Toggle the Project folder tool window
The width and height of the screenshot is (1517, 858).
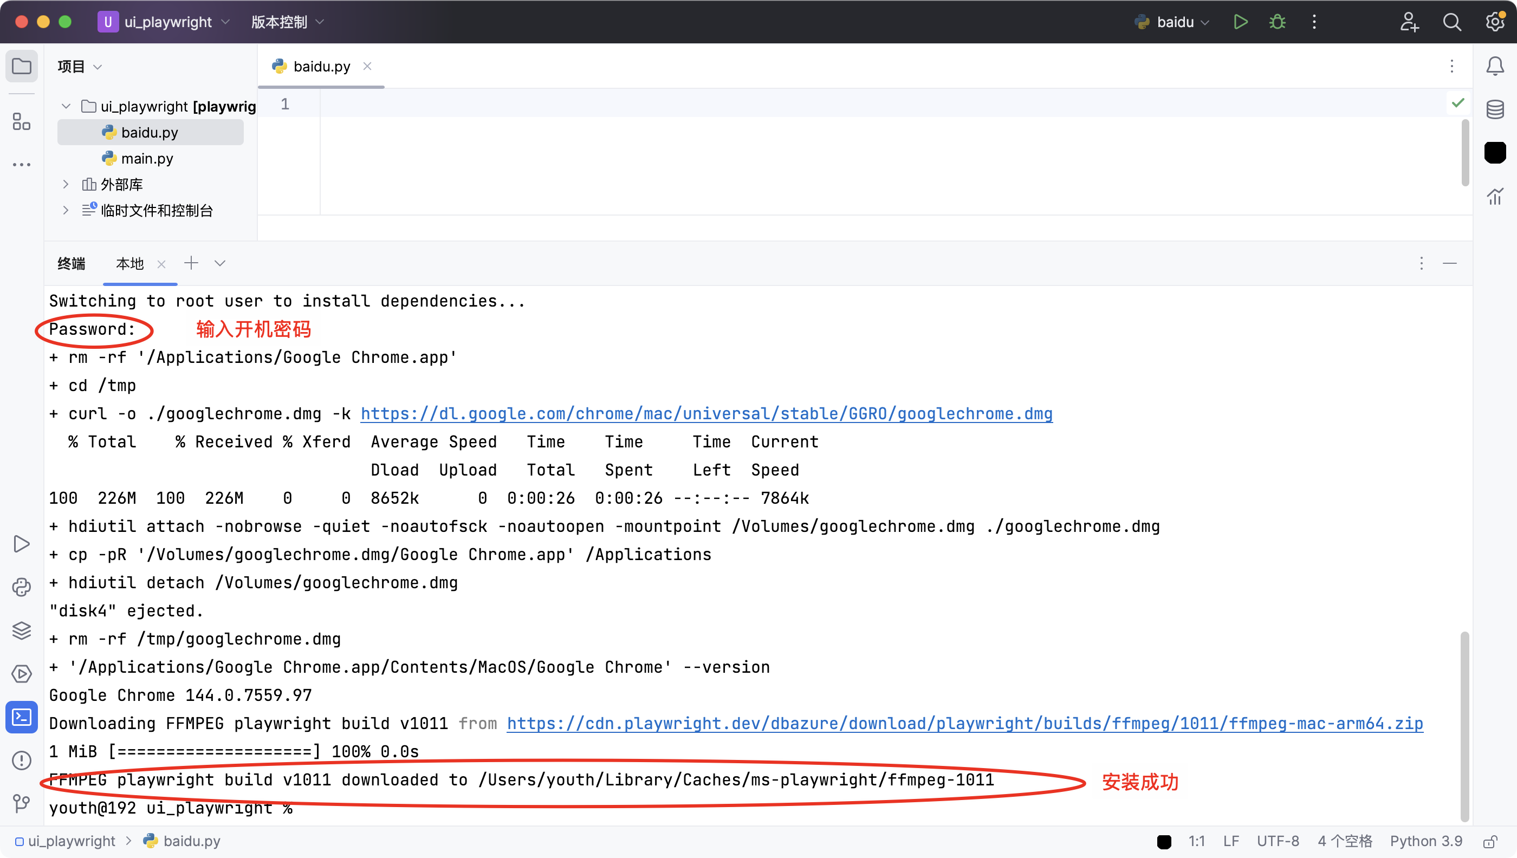pyautogui.click(x=22, y=66)
